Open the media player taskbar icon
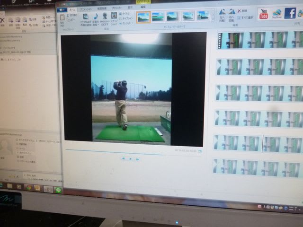This screenshot has height=227, width=303. coord(19,187)
